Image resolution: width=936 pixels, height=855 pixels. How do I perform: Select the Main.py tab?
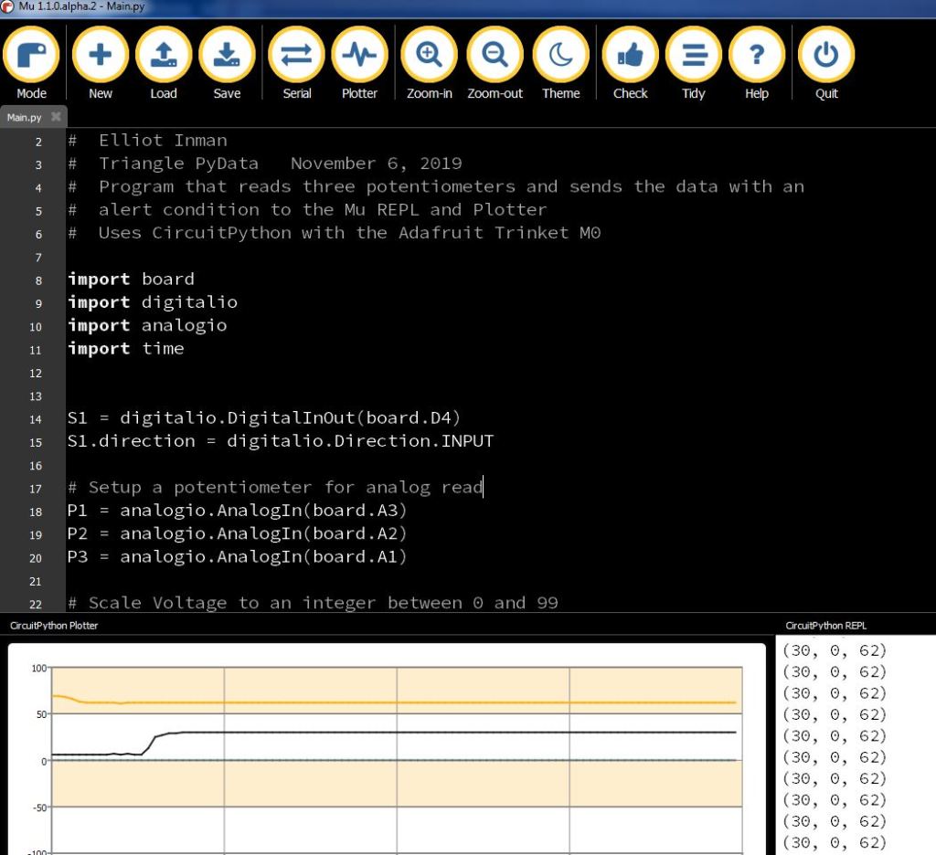click(x=25, y=118)
